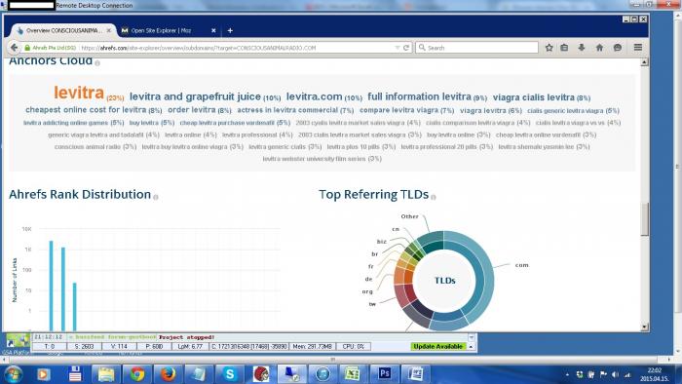The image size is (682, 384).
Task: Show hidden system tray icons
Action: [567, 374]
